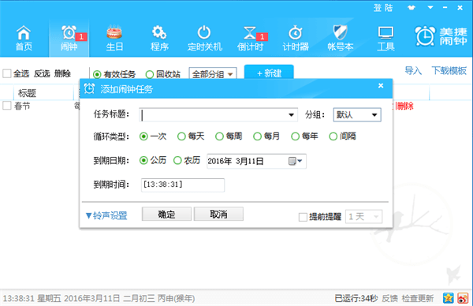Choose 间隔 loop type
Screen dimensions: 473x306
tap(333, 136)
